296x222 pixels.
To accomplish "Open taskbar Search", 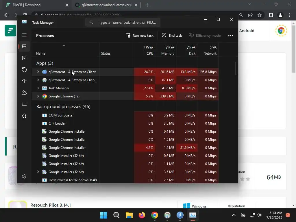I will 116,215.
